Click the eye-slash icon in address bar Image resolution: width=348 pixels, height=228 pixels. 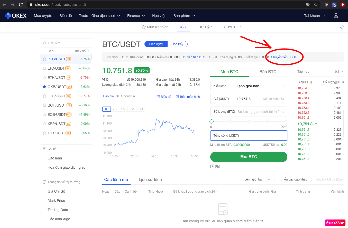[308, 5]
